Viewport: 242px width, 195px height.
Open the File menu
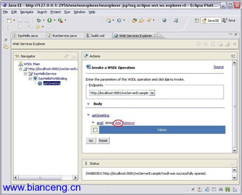(x=5, y=12)
